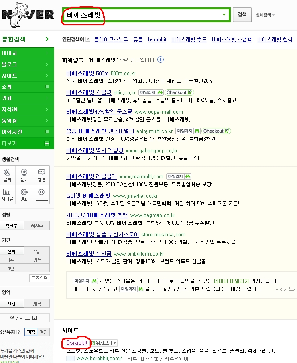The width and height of the screenshot is (297, 363).
Task: Open the 네이버 마일리지 link
Action: point(231,281)
